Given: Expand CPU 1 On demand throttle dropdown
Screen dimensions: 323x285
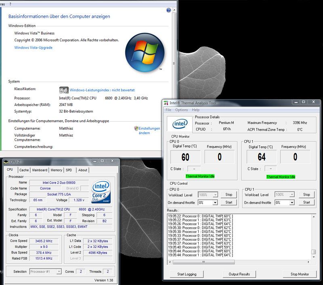Looking at the screenshot, I should 292,203.
